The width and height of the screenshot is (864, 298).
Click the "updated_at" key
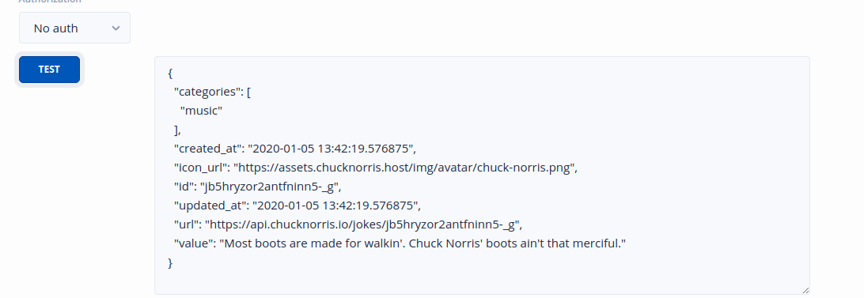210,206
